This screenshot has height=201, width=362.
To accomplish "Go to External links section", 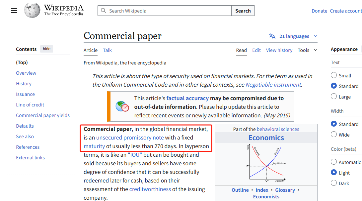I will (x=31, y=158).
